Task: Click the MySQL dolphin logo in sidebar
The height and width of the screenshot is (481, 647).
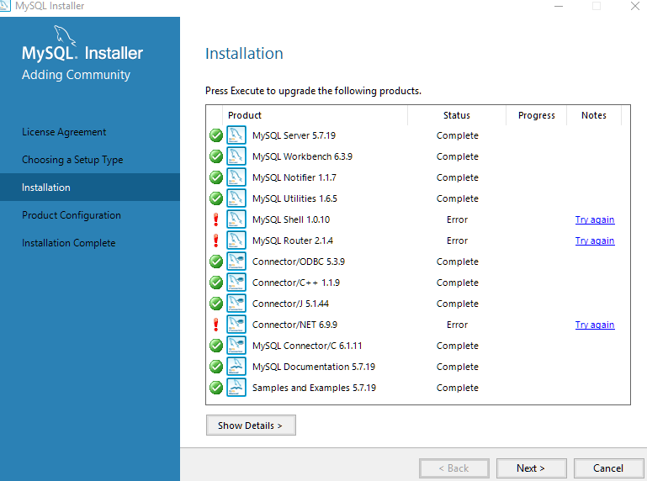Action: tap(65, 35)
